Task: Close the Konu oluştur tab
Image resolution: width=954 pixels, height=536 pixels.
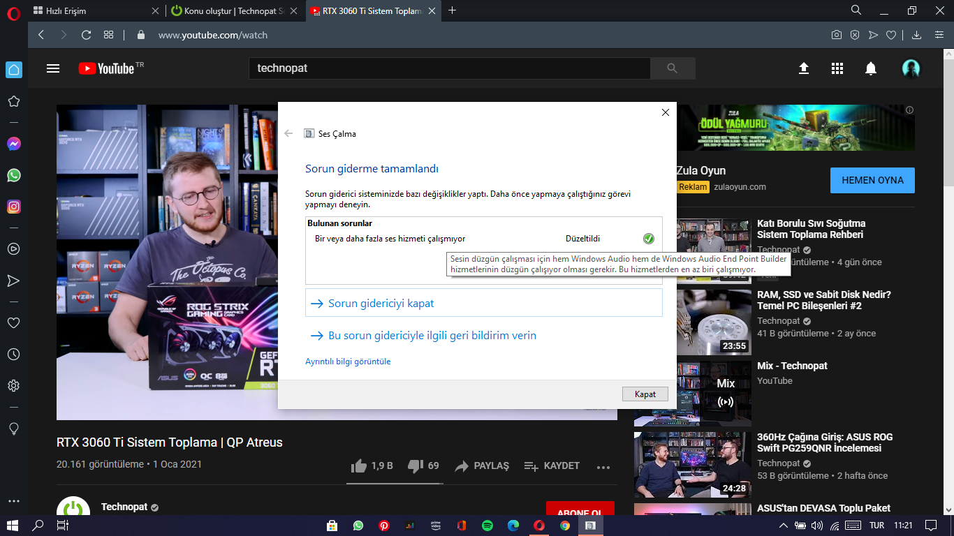Action: 295,10
